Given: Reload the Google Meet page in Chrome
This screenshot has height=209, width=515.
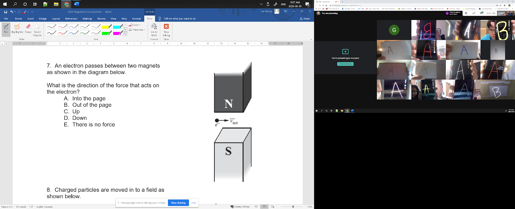Looking at the screenshot, I should pos(323,5).
